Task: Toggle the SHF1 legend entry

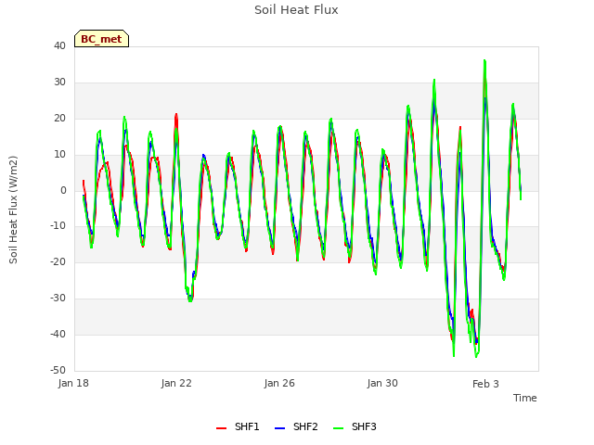Action: [238, 426]
